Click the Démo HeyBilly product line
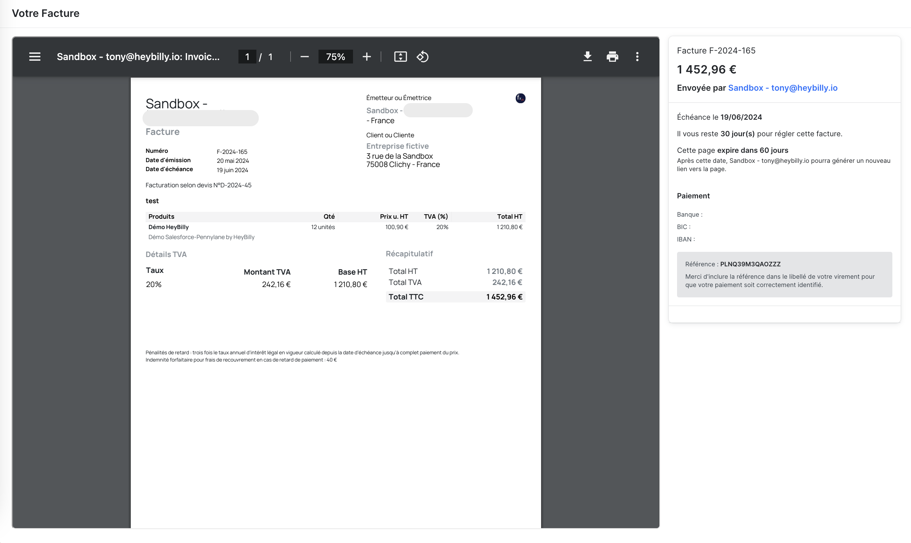The height and width of the screenshot is (543, 911). pos(169,227)
